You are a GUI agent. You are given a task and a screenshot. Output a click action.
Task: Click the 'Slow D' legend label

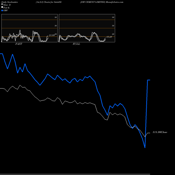point(7,5)
